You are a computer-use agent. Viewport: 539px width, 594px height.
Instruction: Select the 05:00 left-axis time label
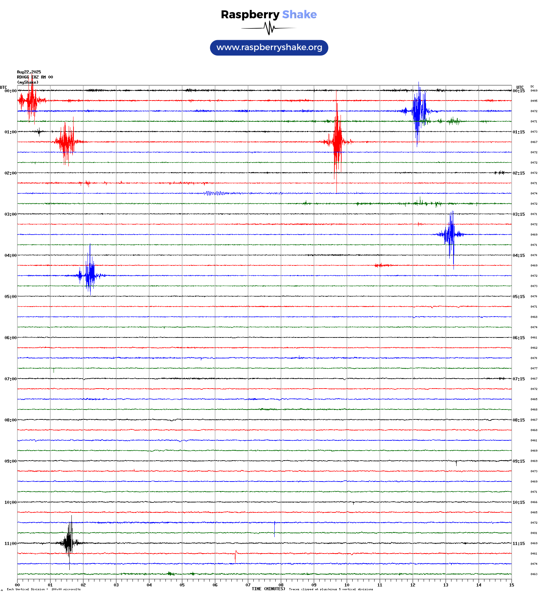[x=10, y=297]
